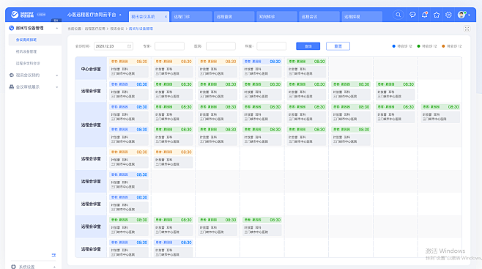Expand the 系统设置 menu group
The image size is (482, 269).
54,267
